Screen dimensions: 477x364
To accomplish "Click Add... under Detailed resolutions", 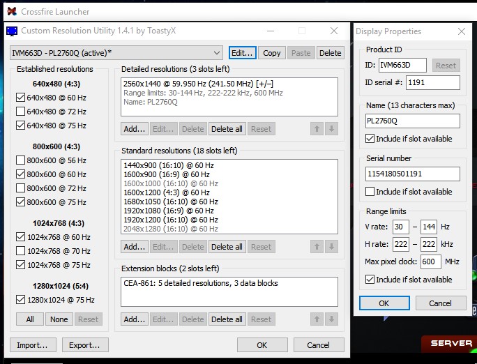I will pyautogui.click(x=135, y=129).
